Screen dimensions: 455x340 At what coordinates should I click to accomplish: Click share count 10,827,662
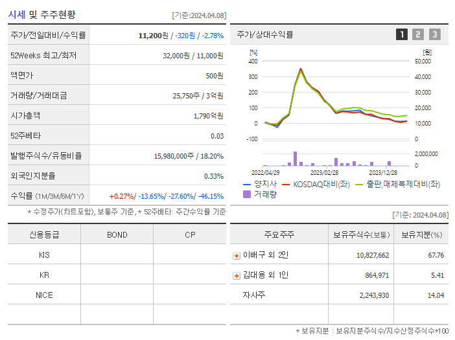coord(373,255)
